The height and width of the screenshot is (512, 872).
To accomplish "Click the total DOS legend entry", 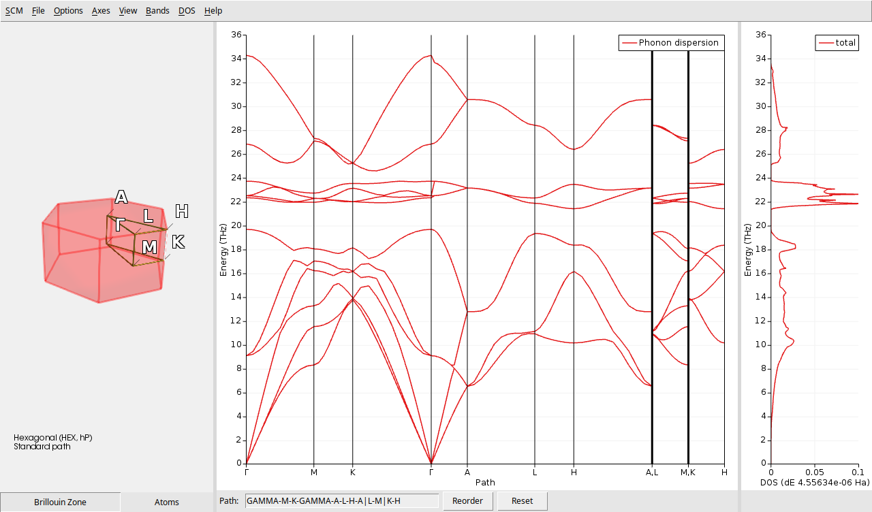I will (837, 43).
